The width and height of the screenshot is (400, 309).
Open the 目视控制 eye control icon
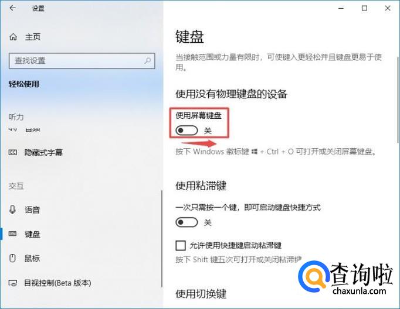(x=13, y=283)
